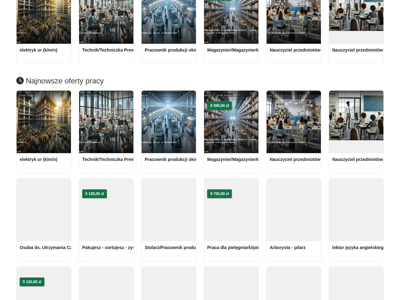Open elektryk ur construction thumbnail in topmost row

tap(44, 22)
